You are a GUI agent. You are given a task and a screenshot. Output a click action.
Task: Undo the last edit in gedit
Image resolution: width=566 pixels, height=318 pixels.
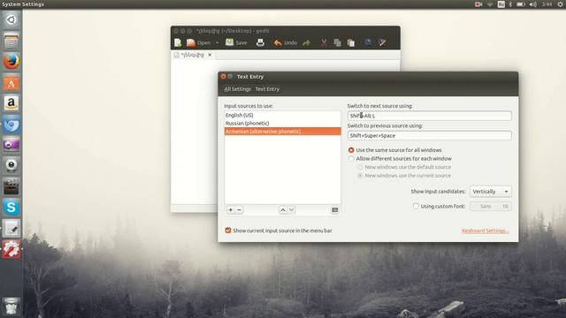click(x=285, y=43)
